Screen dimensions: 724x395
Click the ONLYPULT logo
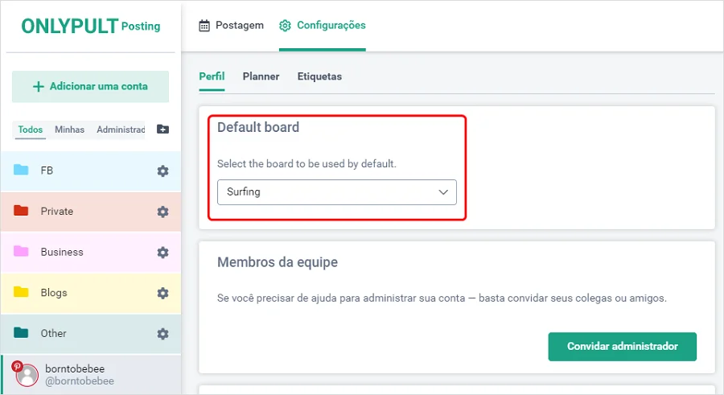click(x=70, y=26)
